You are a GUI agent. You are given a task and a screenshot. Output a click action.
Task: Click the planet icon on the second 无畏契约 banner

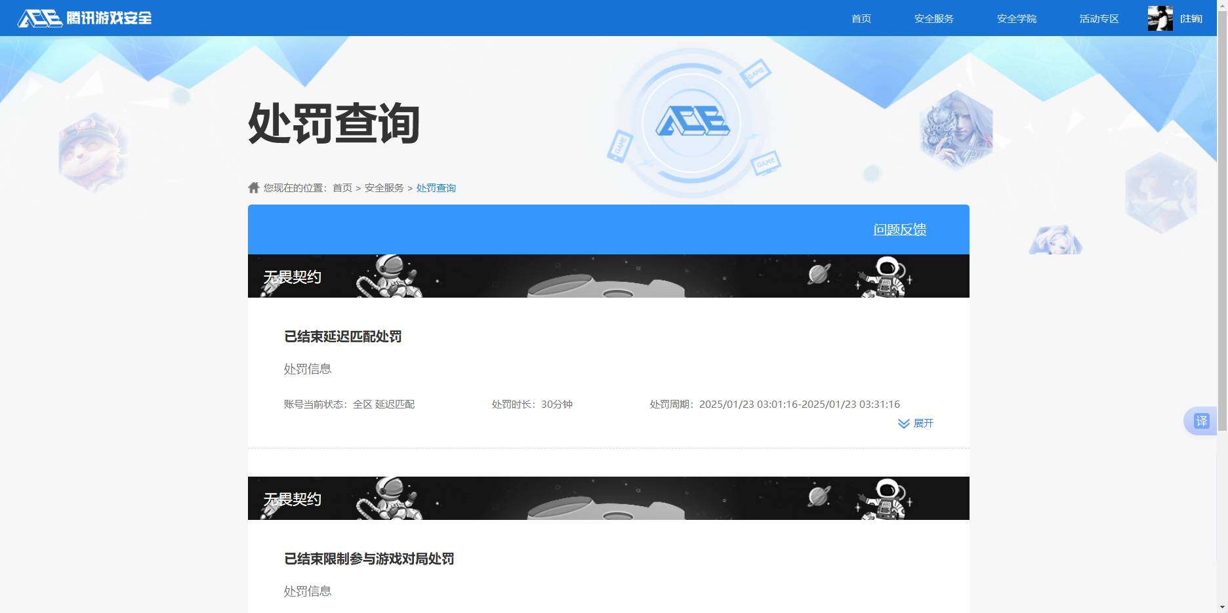point(819,496)
